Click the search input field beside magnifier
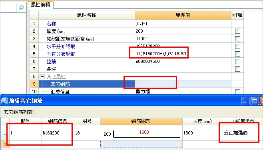 [x=8, y=8]
